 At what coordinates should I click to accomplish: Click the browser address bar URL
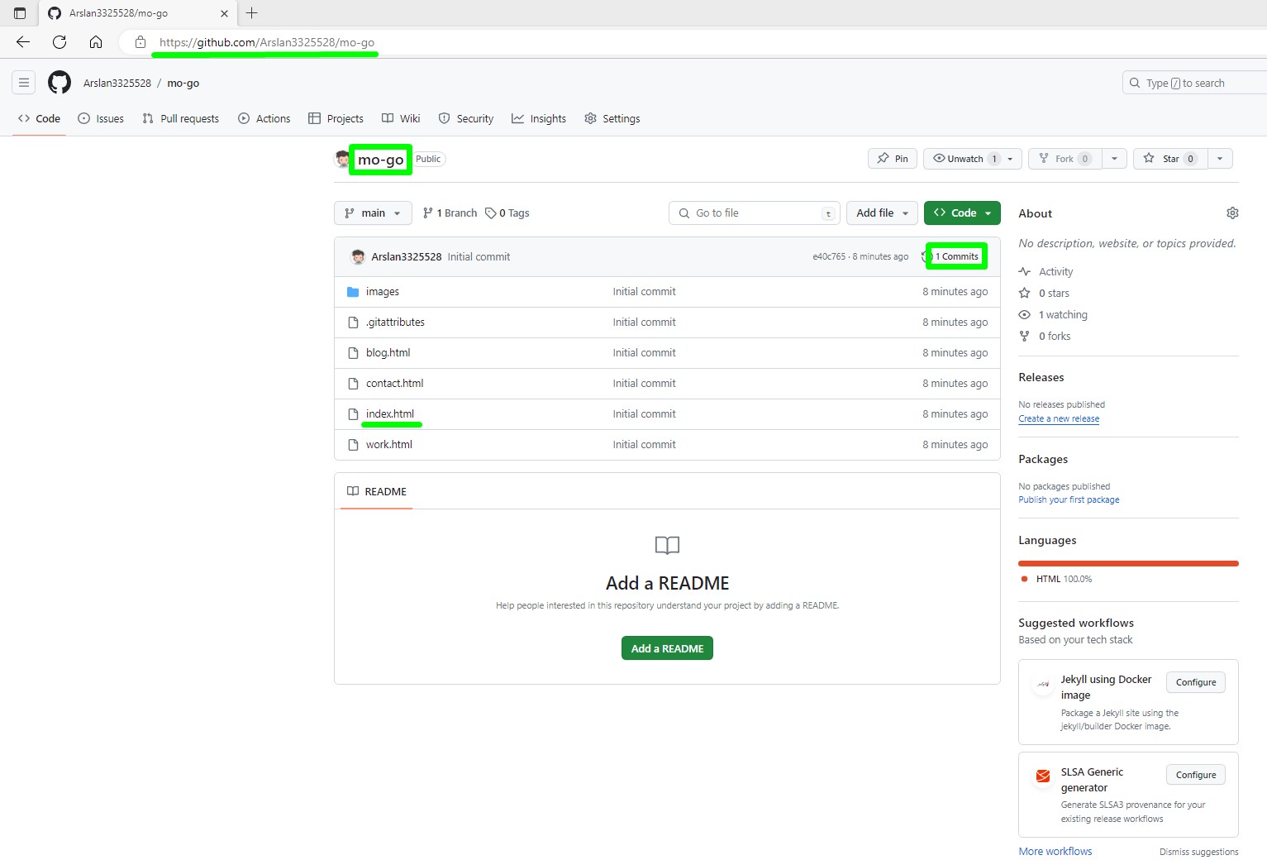point(267,42)
